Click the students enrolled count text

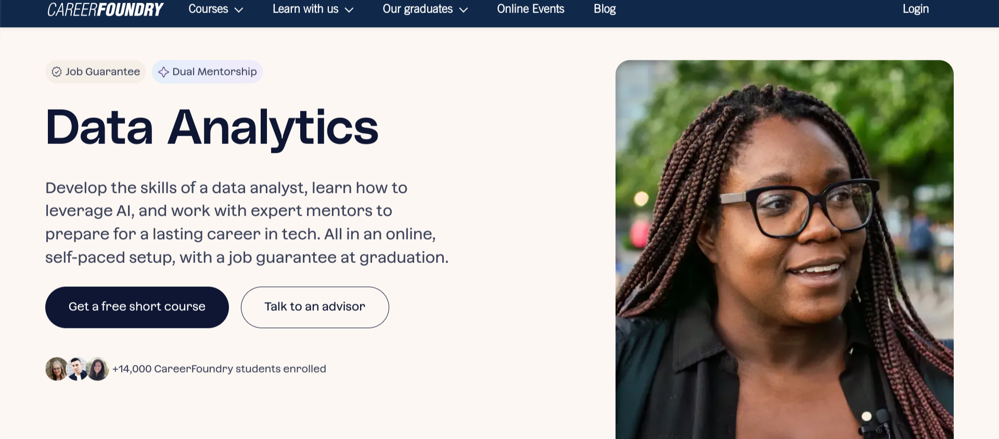[219, 369]
